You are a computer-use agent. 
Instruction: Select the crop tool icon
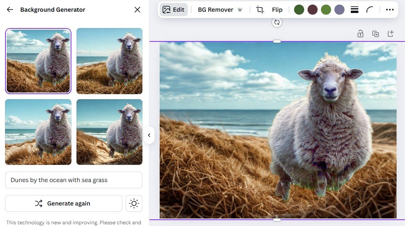click(x=260, y=10)
